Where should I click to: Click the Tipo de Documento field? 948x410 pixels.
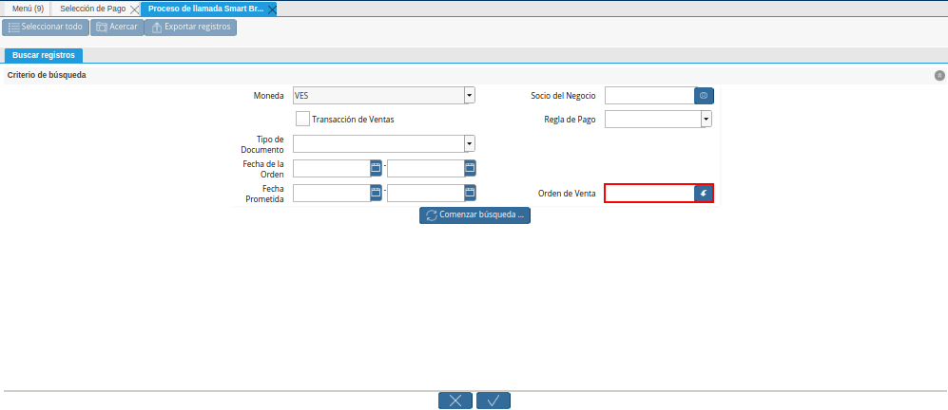(378, 143)
